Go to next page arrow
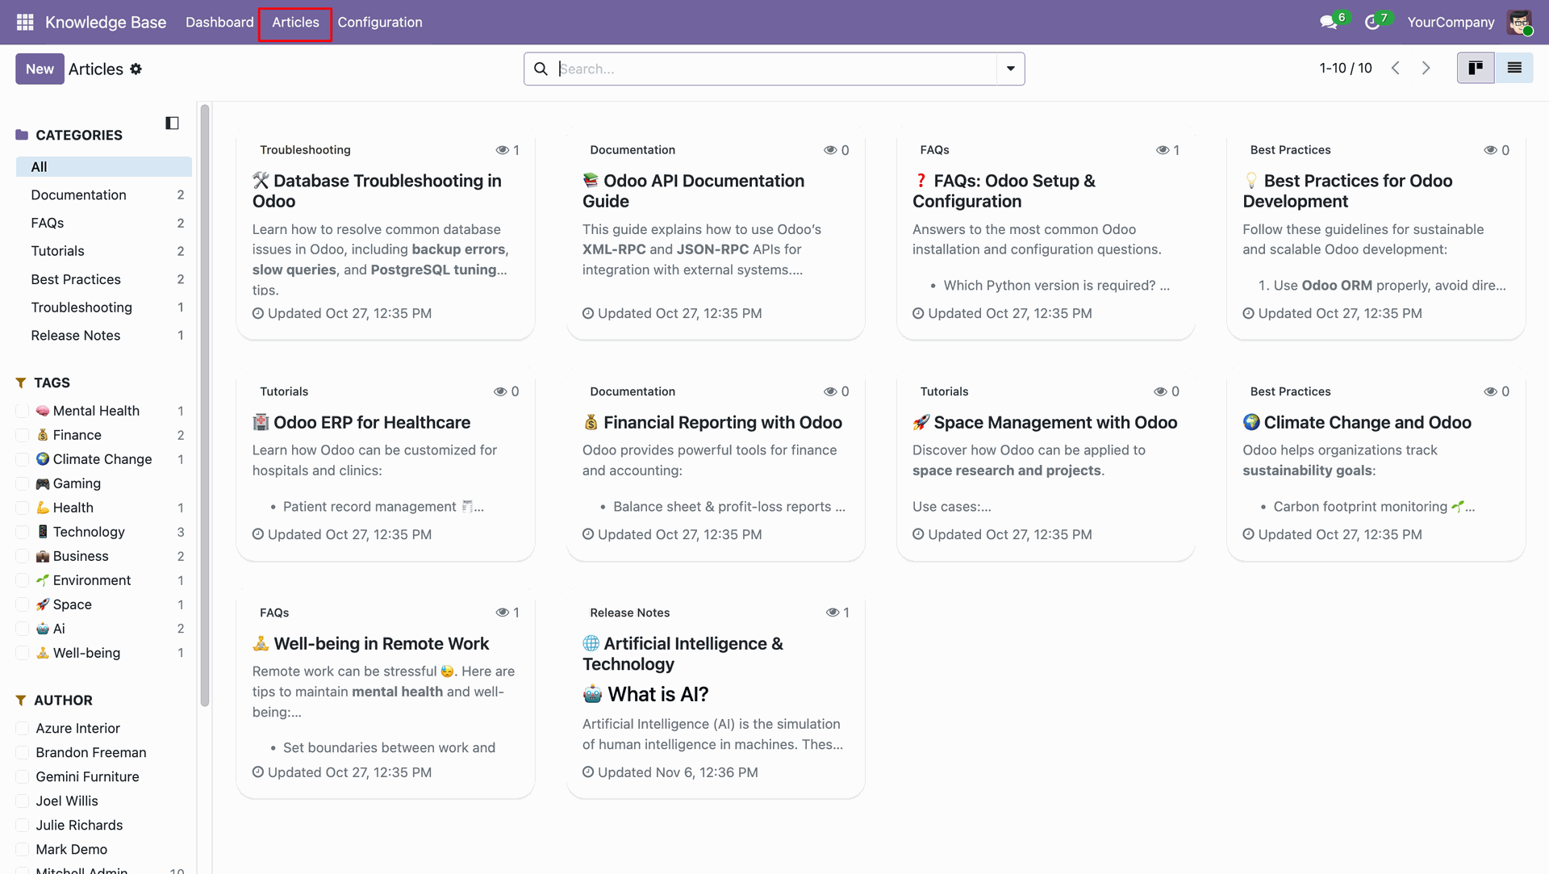The image size is (1549, 874). click(x=1426, y=69)
